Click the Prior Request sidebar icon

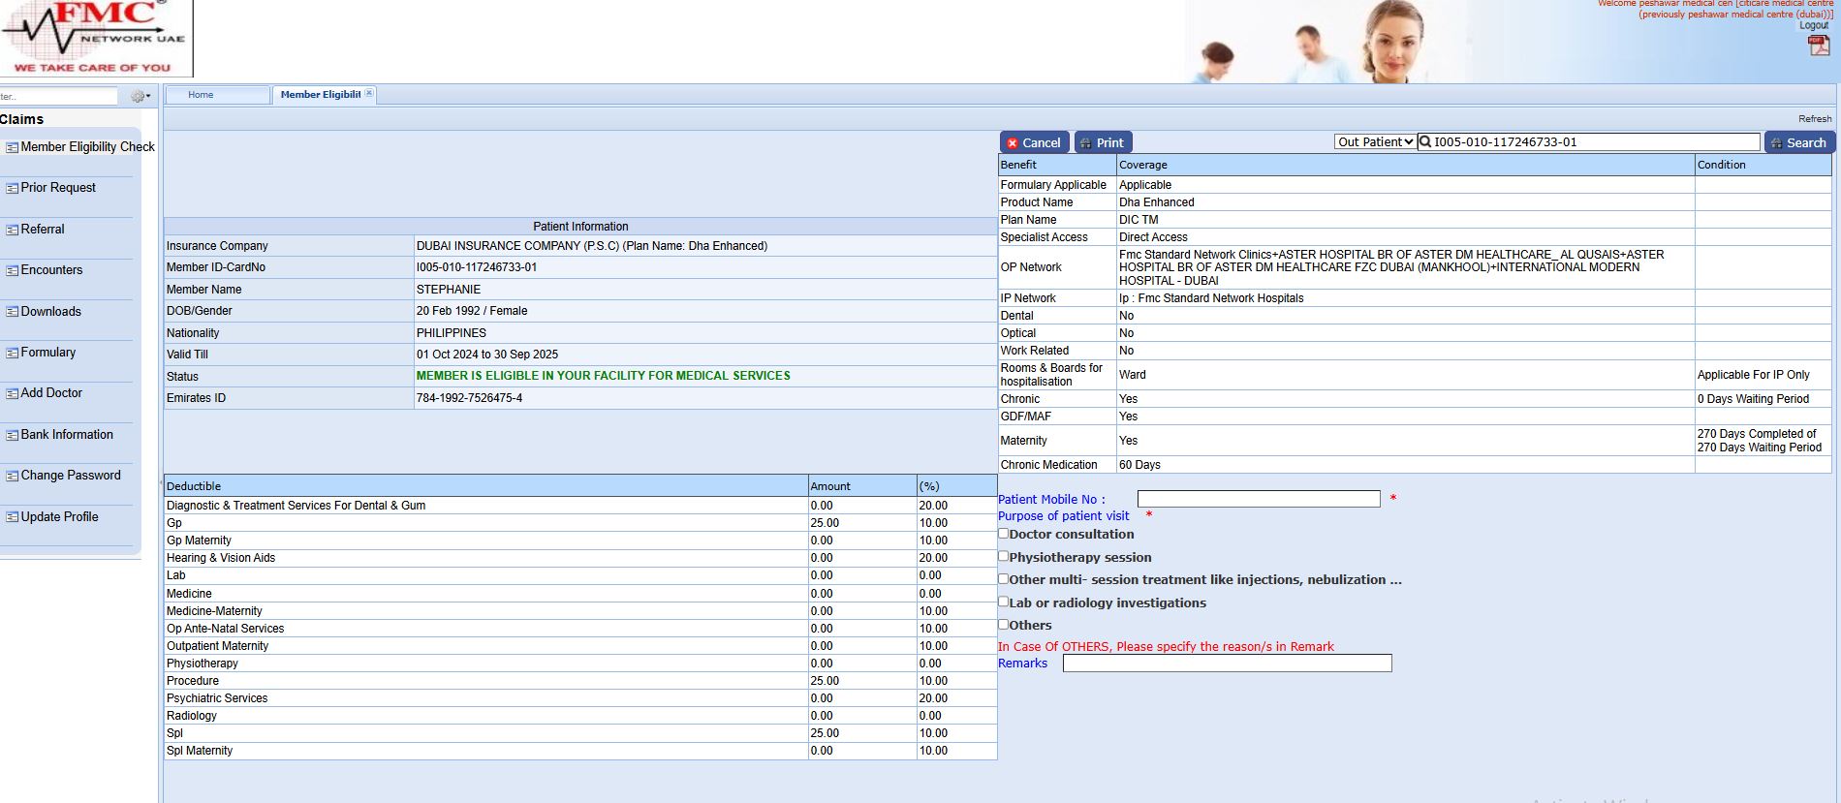[13, 189]
